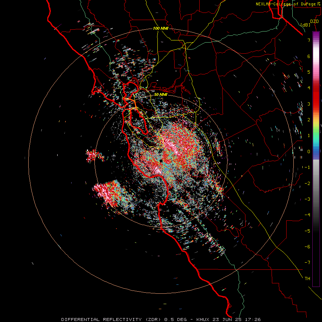Select the -7 dB scale label
The image size is (322, 322).
pyautogui.click(x=307, y=263)
